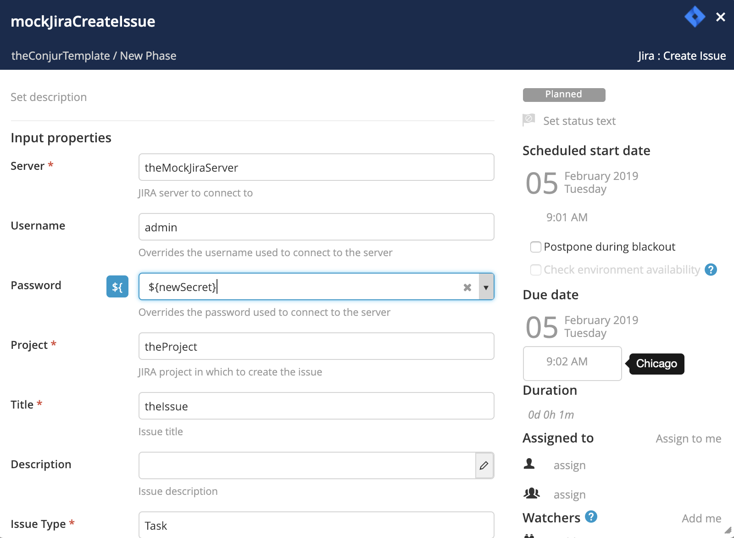
Task: Click the team group assign icon
Action: tap(531, 493)
